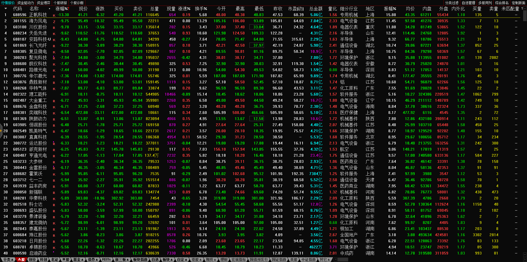Click the K marker beside 正帆科技
The height and width of the screenshot is (262, 527).
(x=54, y=15)
